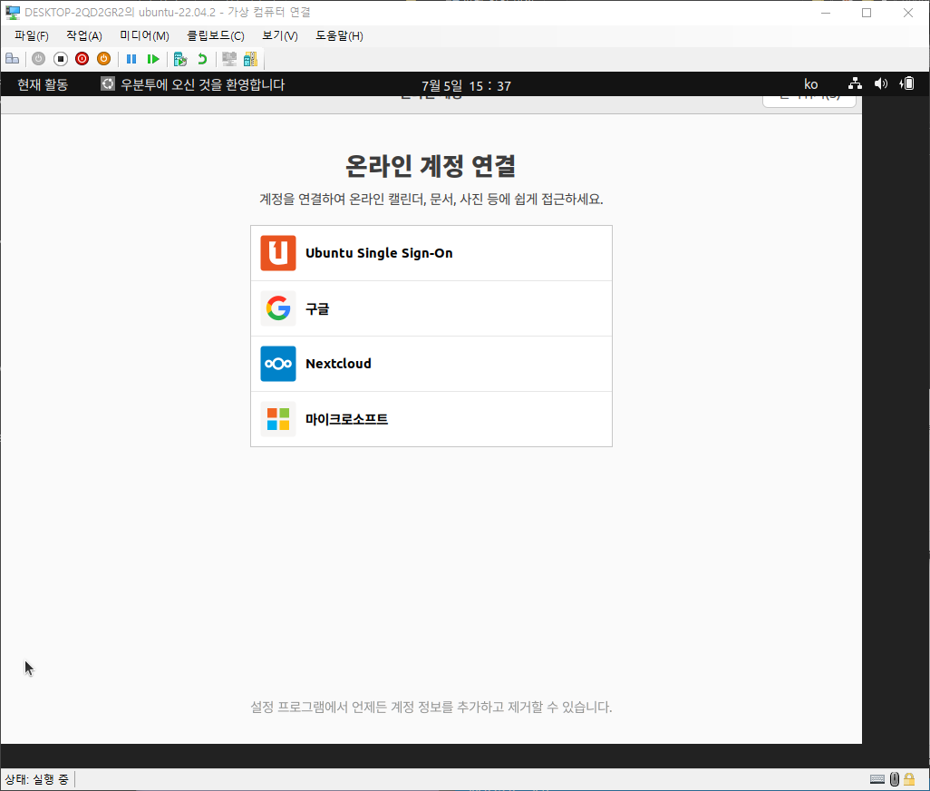Open 현재 활동 activities overview
The width and height of the screenshot is (930, 791).
(x=43, y=85)
